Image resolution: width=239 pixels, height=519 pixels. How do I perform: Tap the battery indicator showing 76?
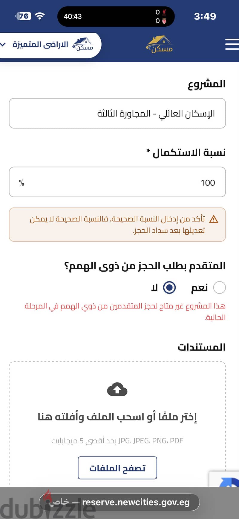[x=23, y=16]
